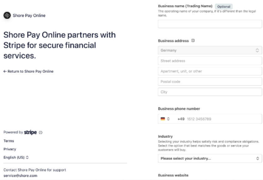Click the Business website label

[x=173, y=175]
